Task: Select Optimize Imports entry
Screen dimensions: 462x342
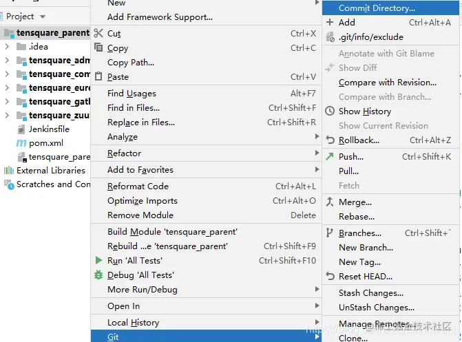Action: tap(206, 201)
